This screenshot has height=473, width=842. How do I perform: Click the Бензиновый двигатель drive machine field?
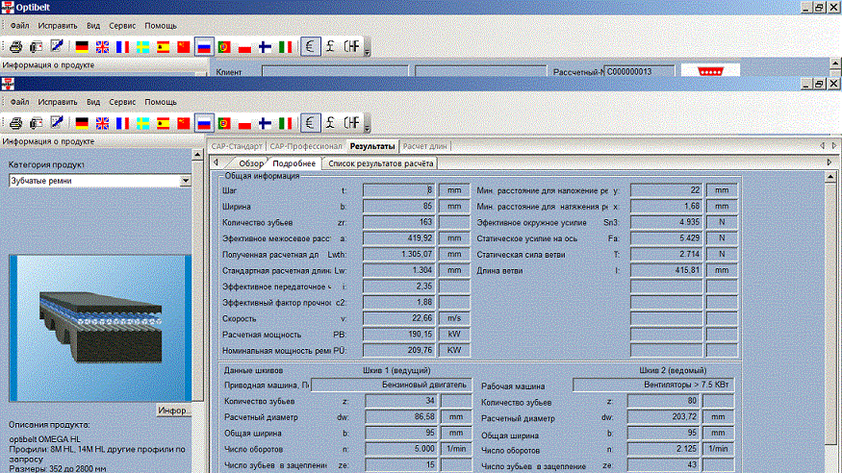(392, 386)
